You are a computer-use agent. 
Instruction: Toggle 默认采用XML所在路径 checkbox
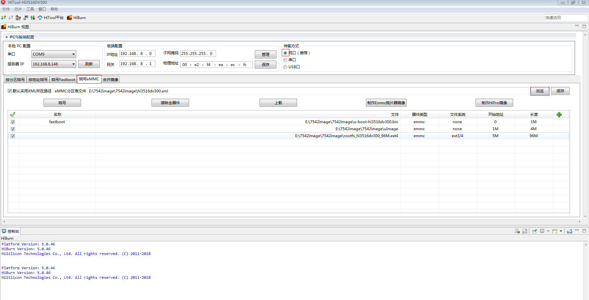(x=10, y=91)
